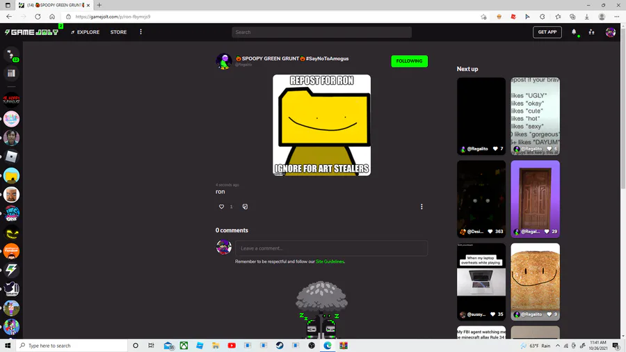Close the SPOOPY GREEN GRUNT tab
The image size is (626, 352).
[88, 5]
